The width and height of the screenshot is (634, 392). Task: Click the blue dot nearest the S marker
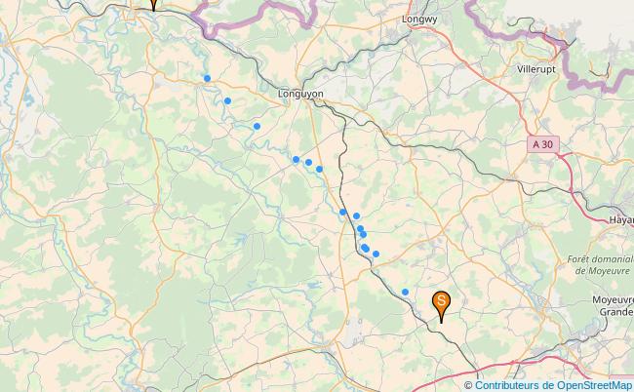point(405,292)
